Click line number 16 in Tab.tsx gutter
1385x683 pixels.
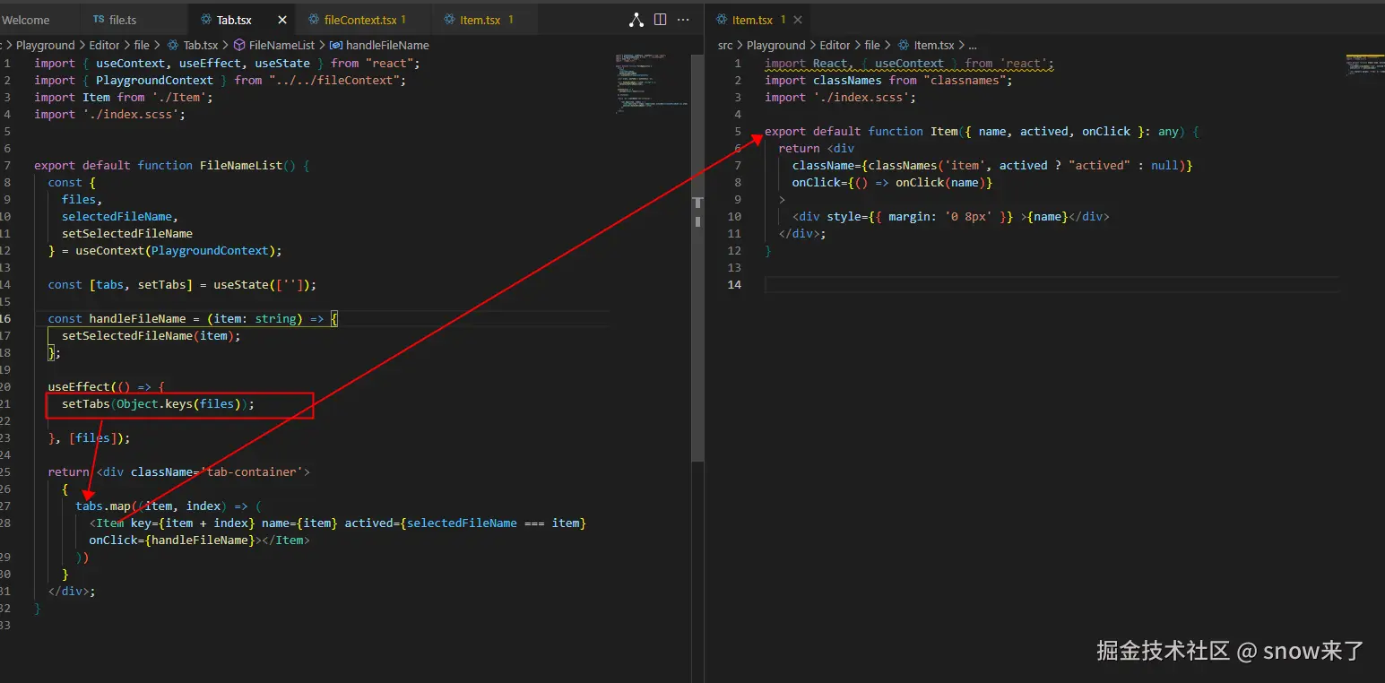coord(6,318)
